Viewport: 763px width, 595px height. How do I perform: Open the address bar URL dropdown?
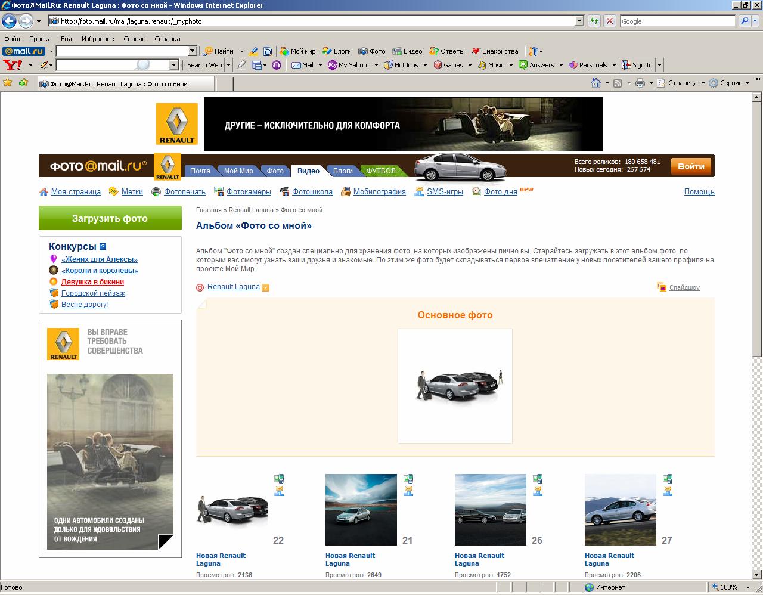[x=579, y=21]
